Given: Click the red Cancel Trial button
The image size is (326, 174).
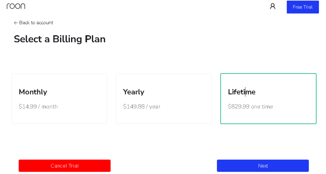Looking at the screenshot, I should coord(65,166).
